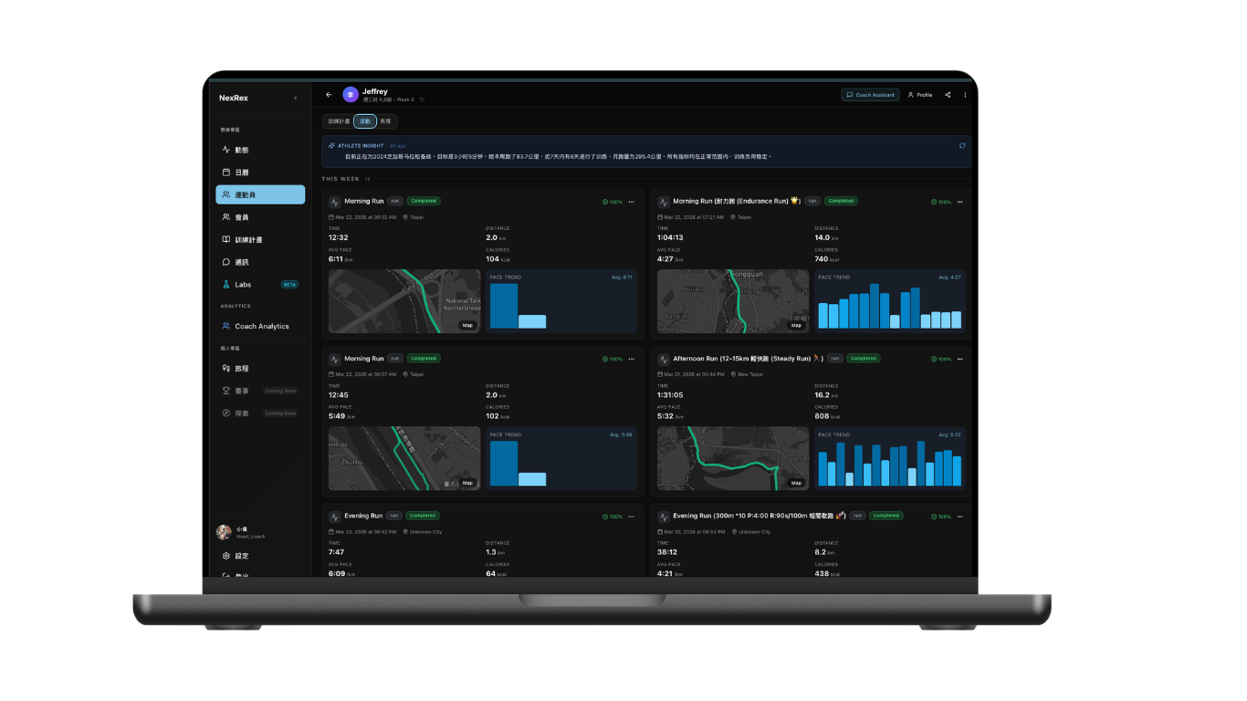This screenshot has width=1247, height=701.
Task: Open Map on the 00:32 AM Morning Run
Action: (x=467, y=325)
